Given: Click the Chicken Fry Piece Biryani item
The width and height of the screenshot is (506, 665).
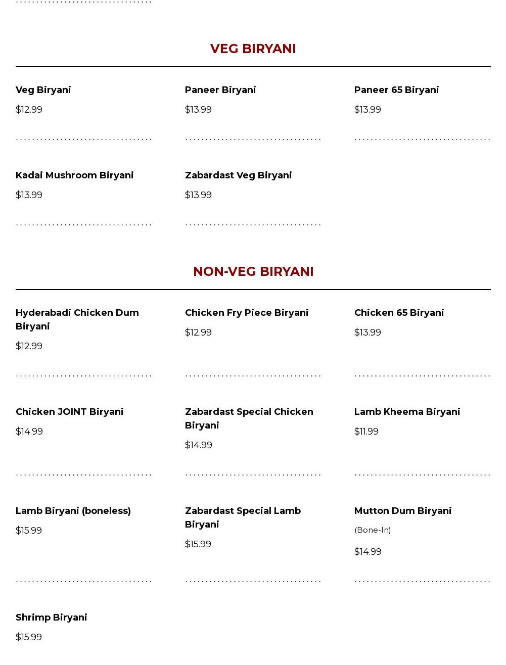Looking at the screenshot, I should [x=247, y=313].
